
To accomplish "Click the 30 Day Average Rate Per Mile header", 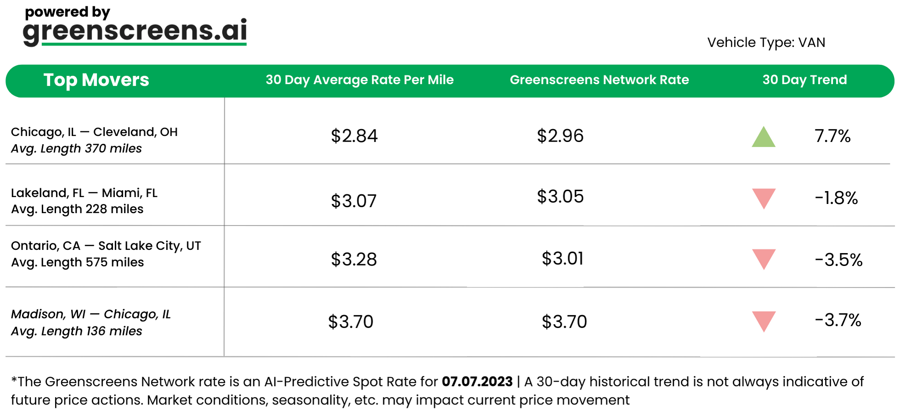I will [359, 80].
